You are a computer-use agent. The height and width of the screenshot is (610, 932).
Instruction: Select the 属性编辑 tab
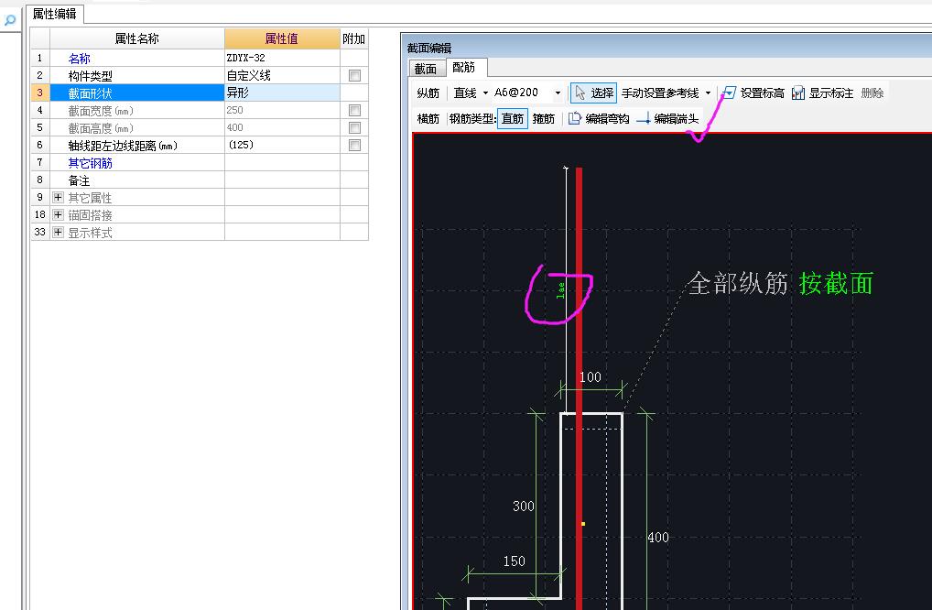pos(55,13)
